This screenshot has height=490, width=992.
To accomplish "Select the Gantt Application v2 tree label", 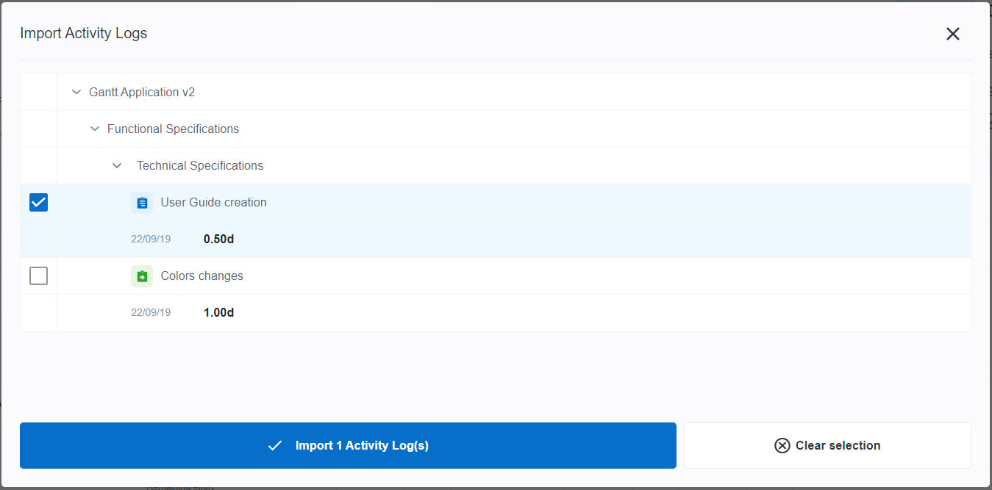I will click(x=142, y=93).
